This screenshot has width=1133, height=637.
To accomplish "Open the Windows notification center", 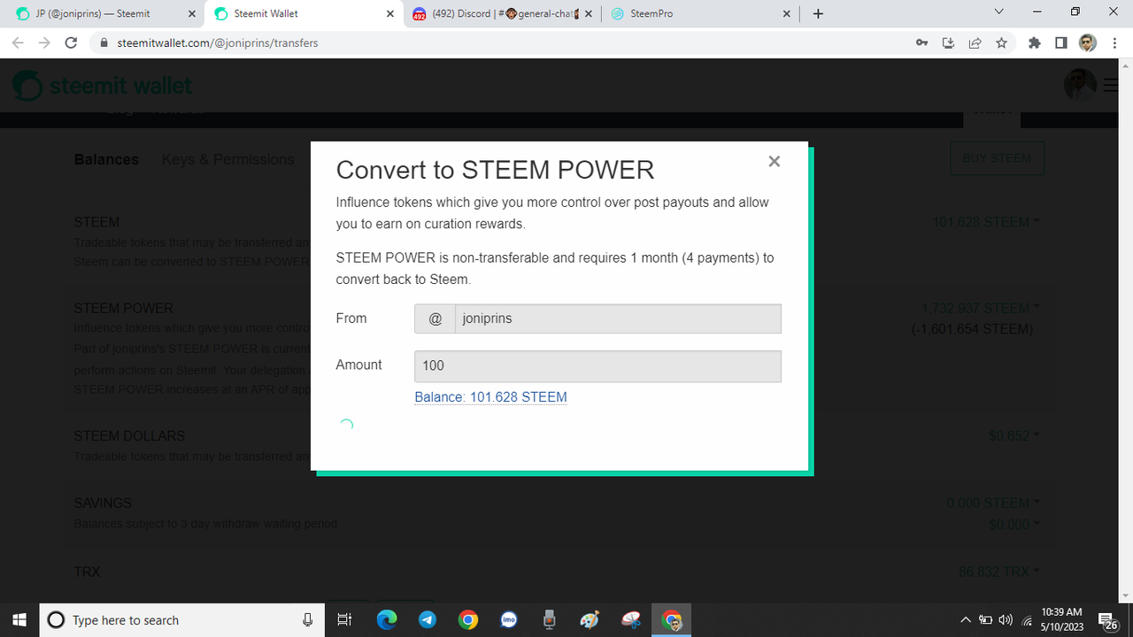I will click(1108, 620).
